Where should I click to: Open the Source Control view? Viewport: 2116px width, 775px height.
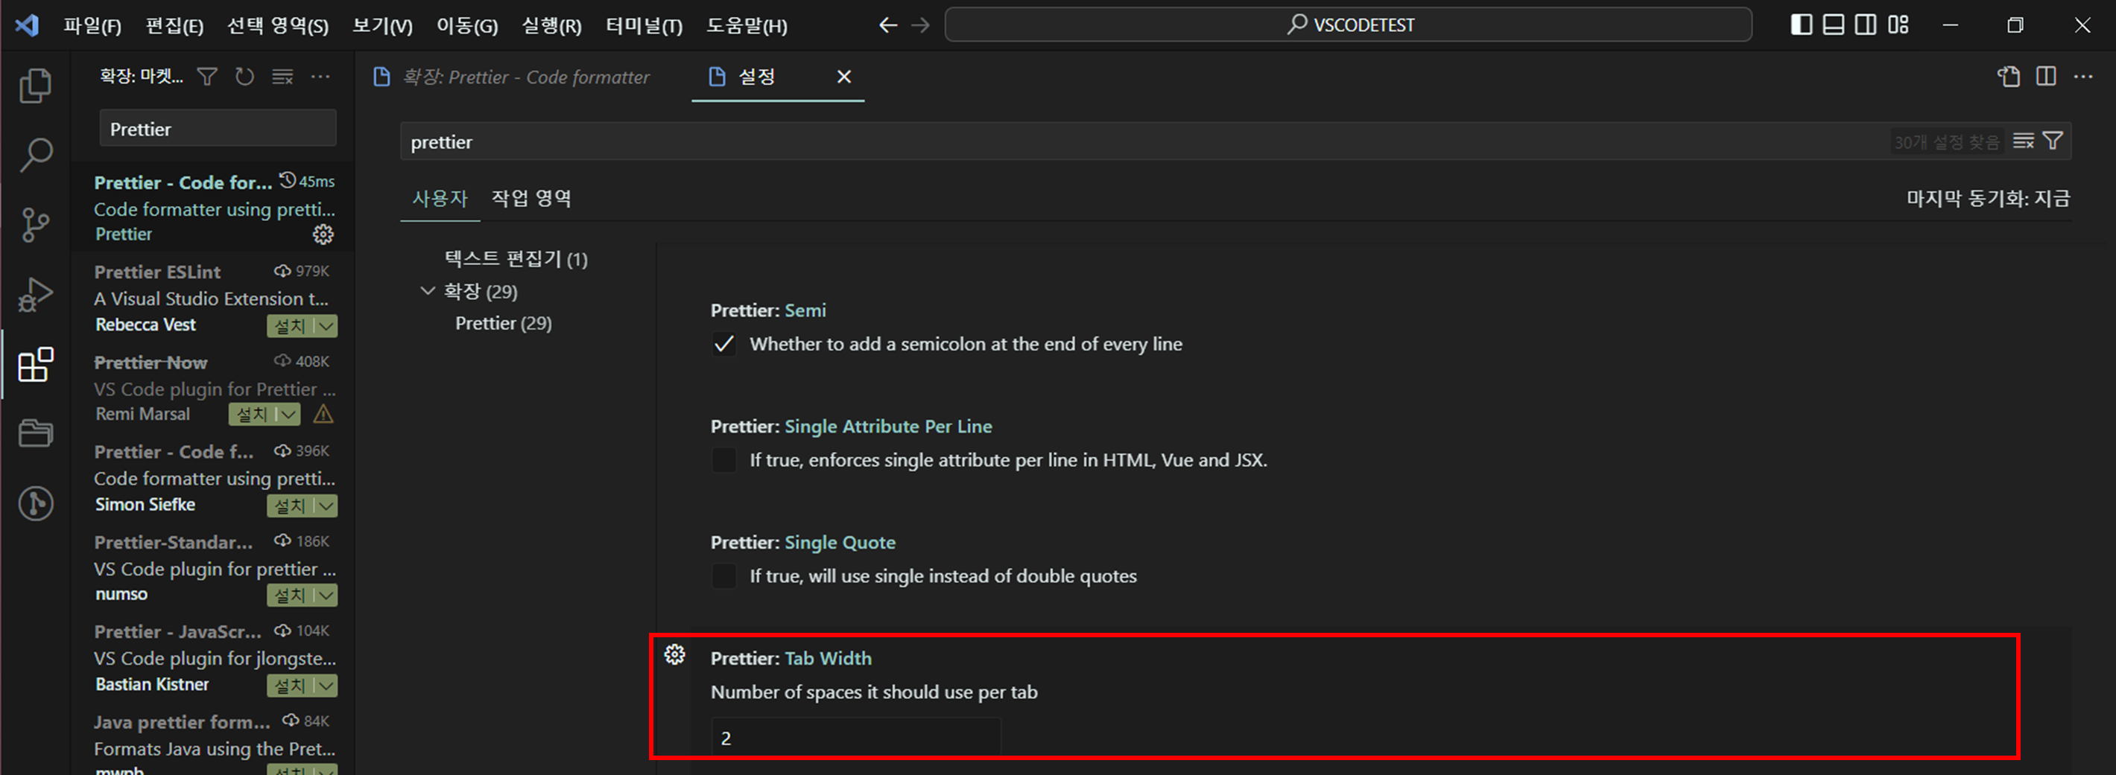click(35, 224)
